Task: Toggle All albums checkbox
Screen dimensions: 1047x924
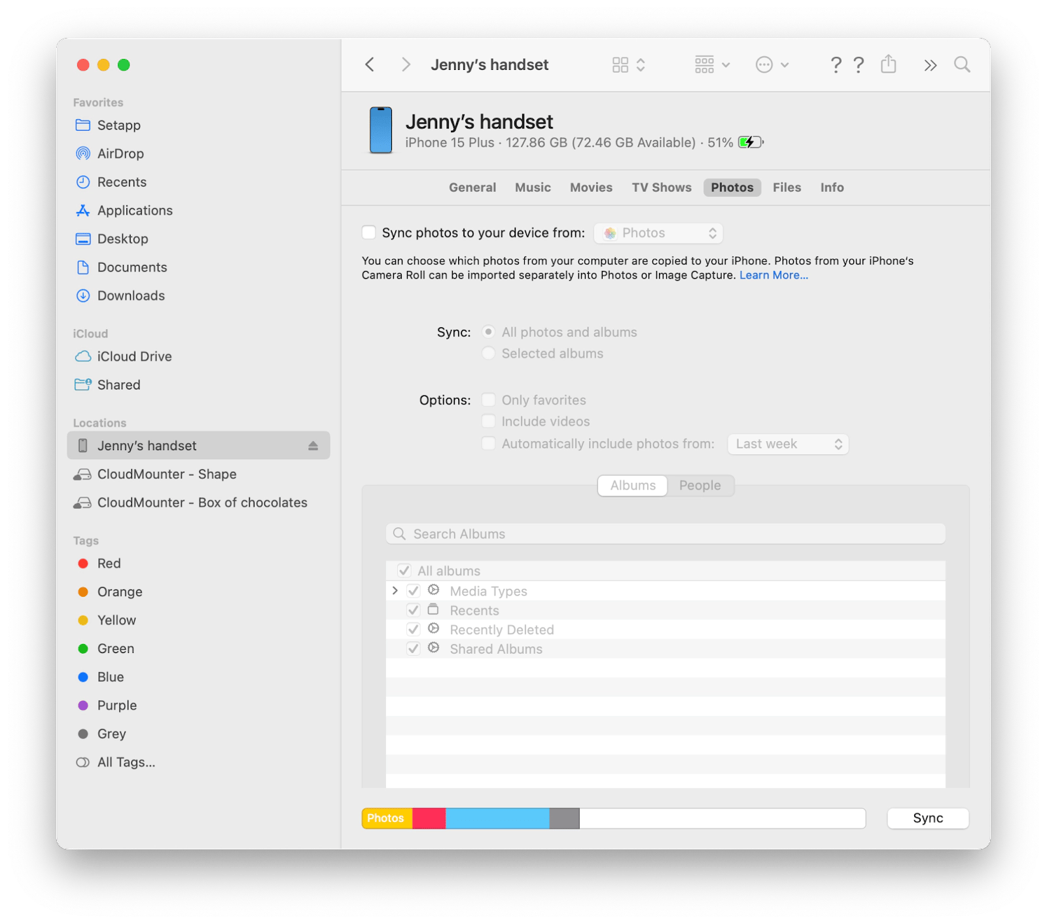Action: click(404, 571)
